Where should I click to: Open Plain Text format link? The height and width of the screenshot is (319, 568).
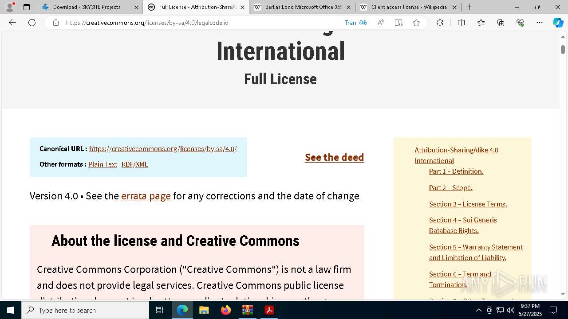(103, 164)
